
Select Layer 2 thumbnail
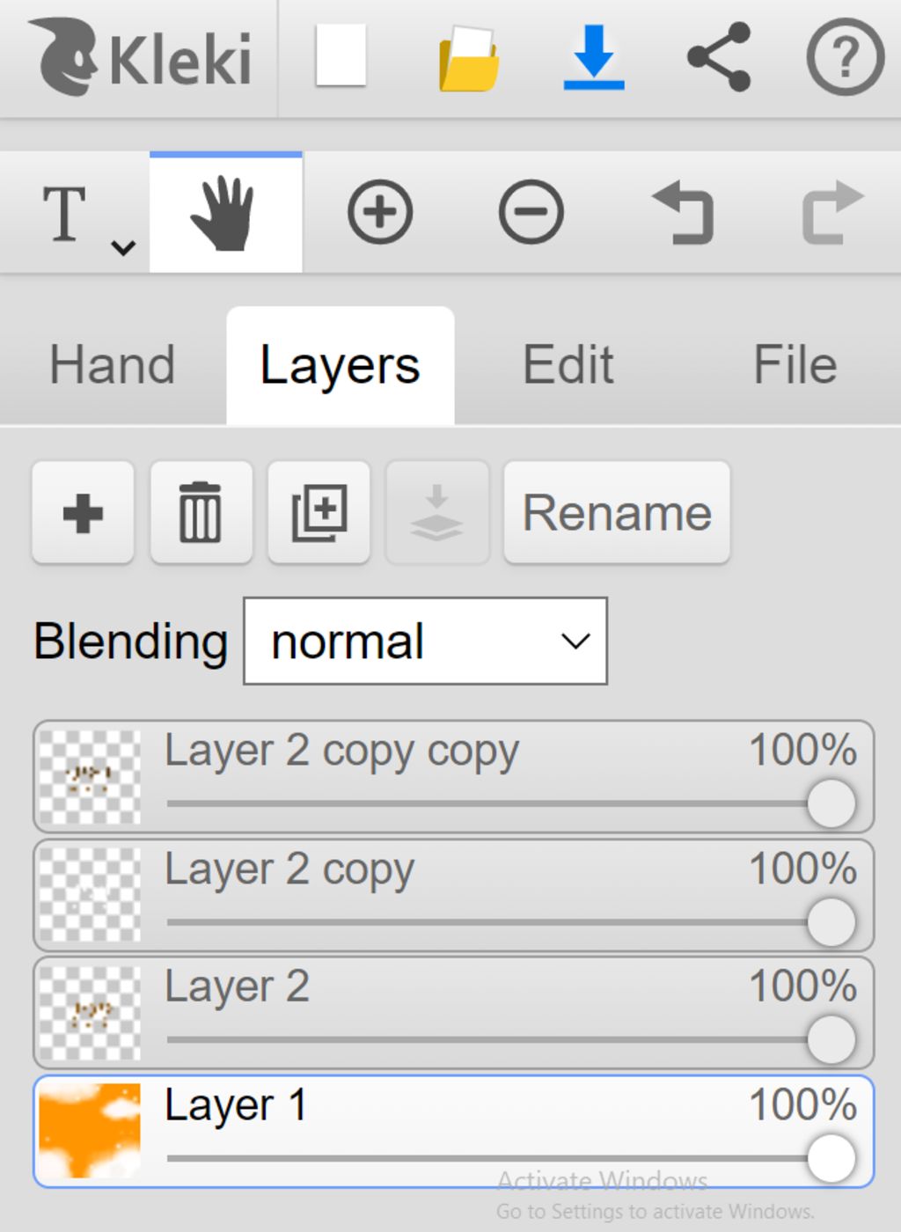click(x=90, y=1014)
